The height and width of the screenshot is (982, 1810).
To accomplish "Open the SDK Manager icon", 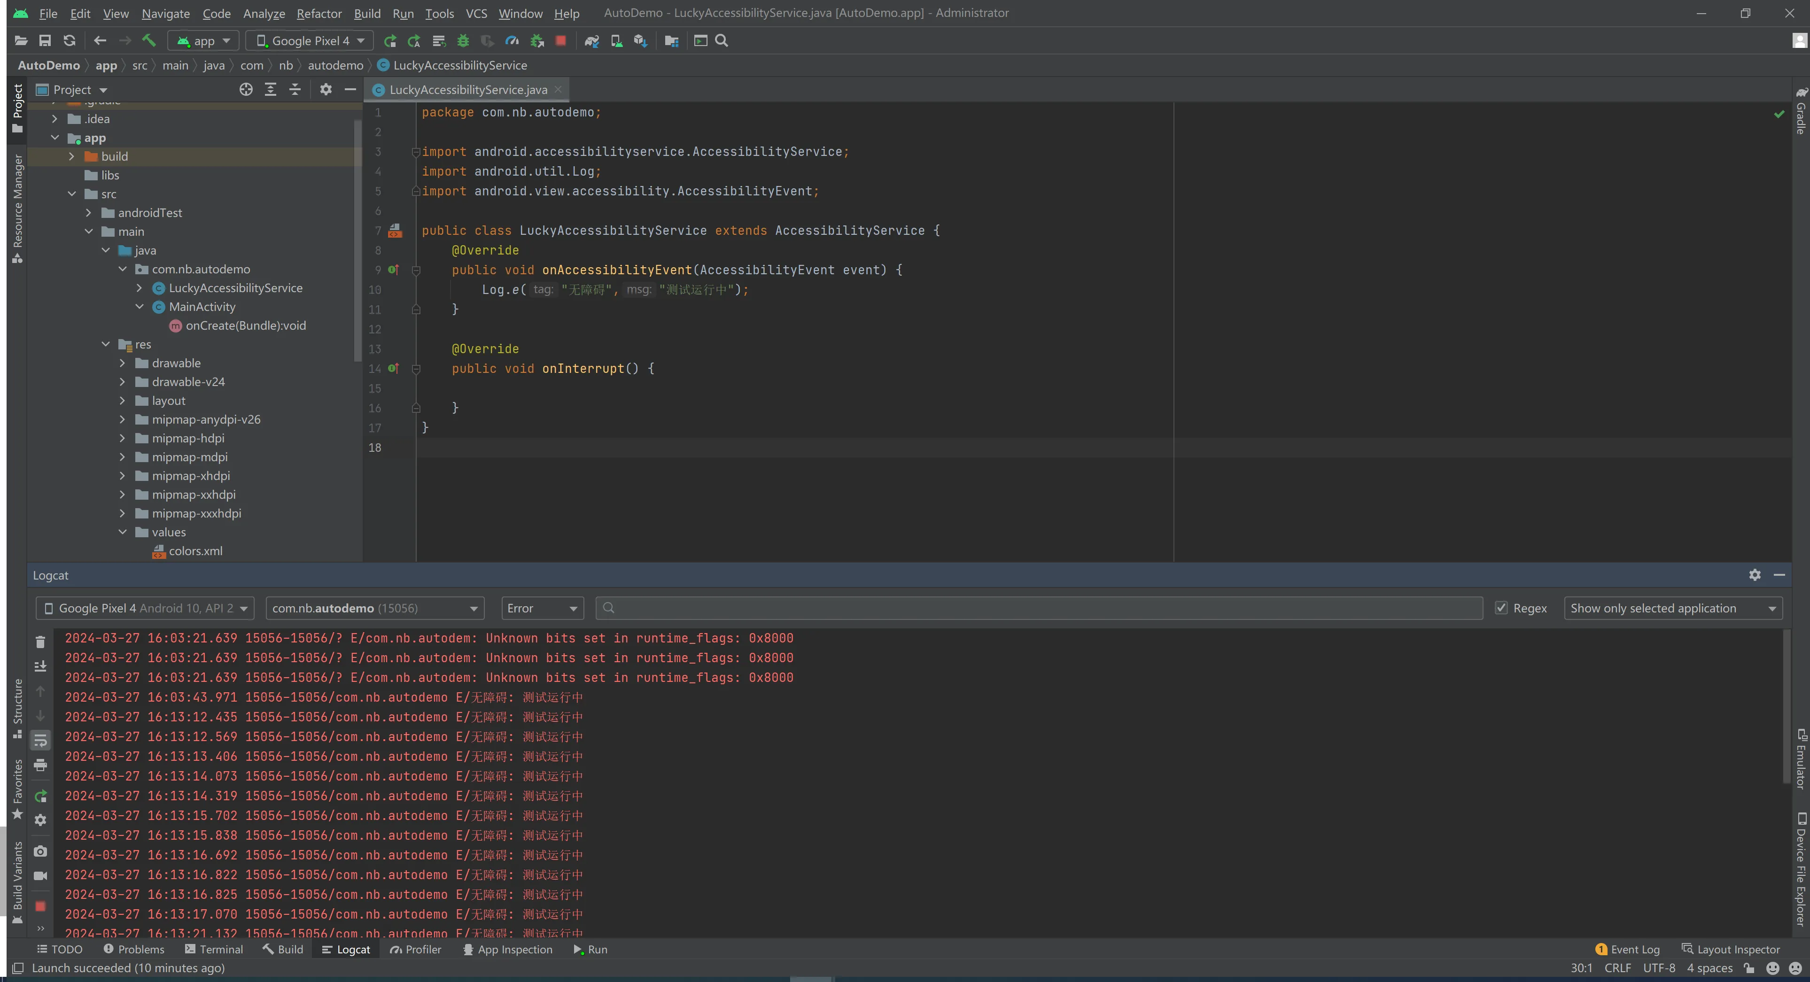I will [x=640, y=41].
